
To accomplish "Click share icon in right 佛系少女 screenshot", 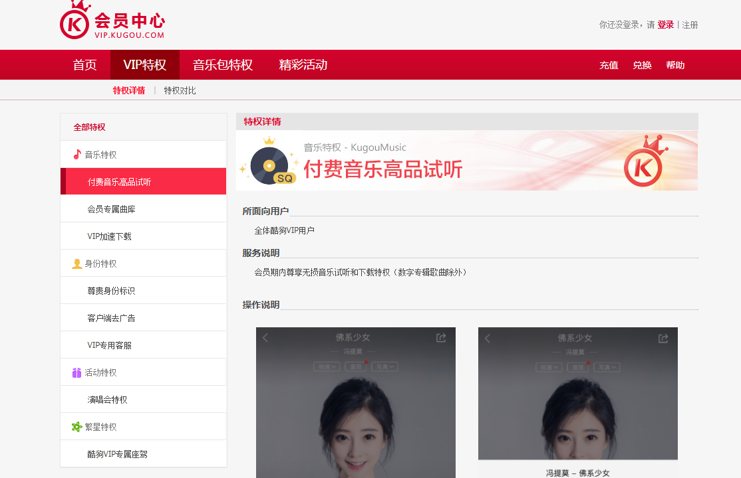I will coord(663,339).
